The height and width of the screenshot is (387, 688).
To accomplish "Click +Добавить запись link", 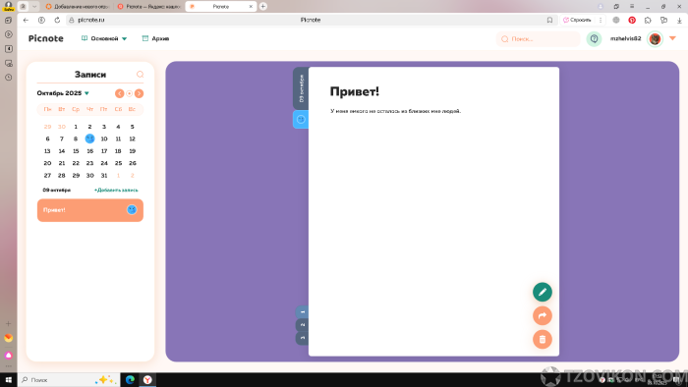I will [116, 191].
